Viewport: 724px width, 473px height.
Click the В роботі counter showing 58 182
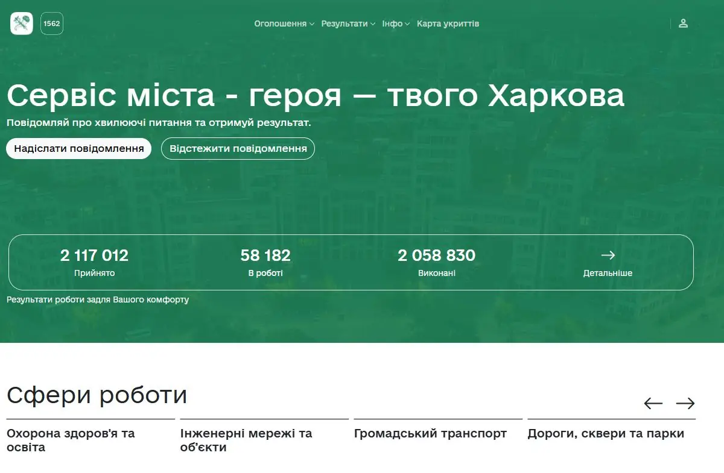coord(266,255)
